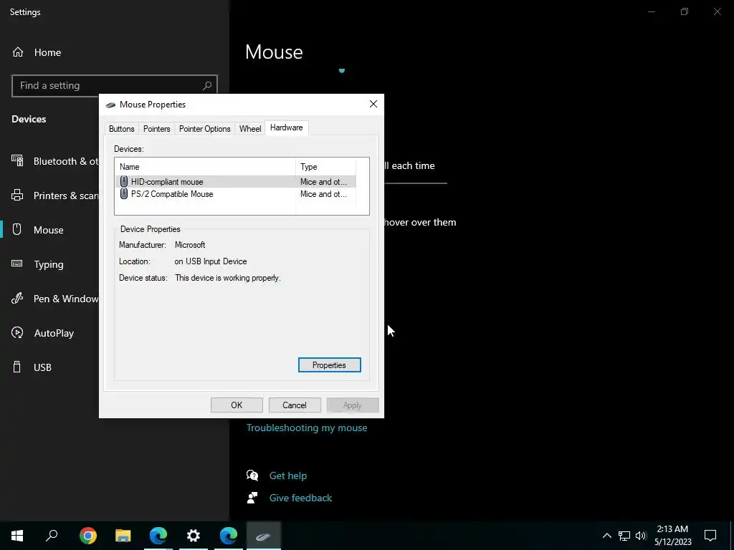Launch Google Chrome from taskbar
The image size is (734, 550).
coord(88,536)
